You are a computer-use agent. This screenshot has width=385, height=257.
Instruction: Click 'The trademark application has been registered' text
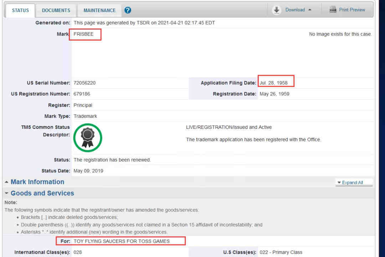pos(253,140)
